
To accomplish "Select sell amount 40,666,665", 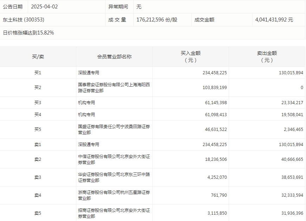I will 292,159.
